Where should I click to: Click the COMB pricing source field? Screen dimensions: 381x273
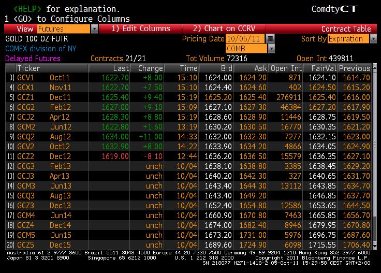tap(246, 49)
